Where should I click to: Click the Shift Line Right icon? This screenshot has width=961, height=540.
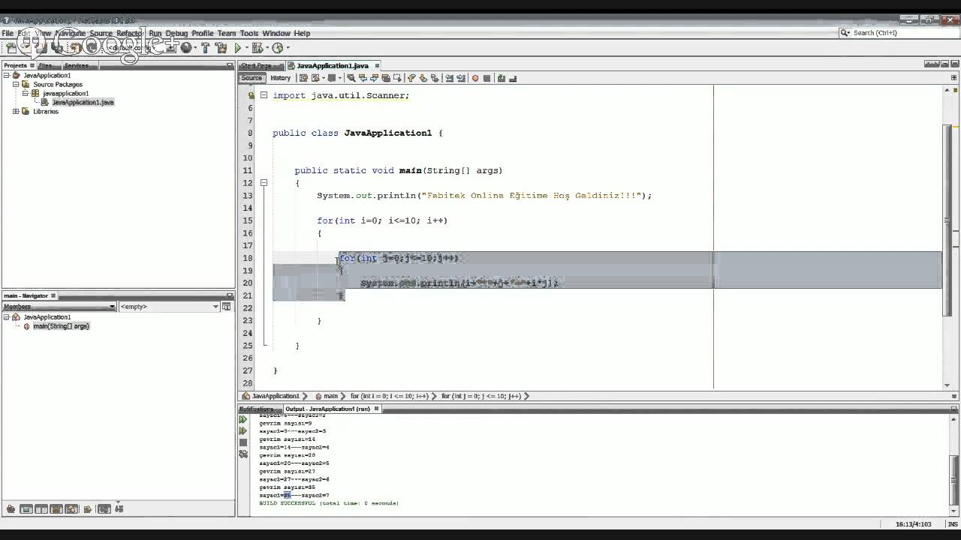click(x=461, y=78)
